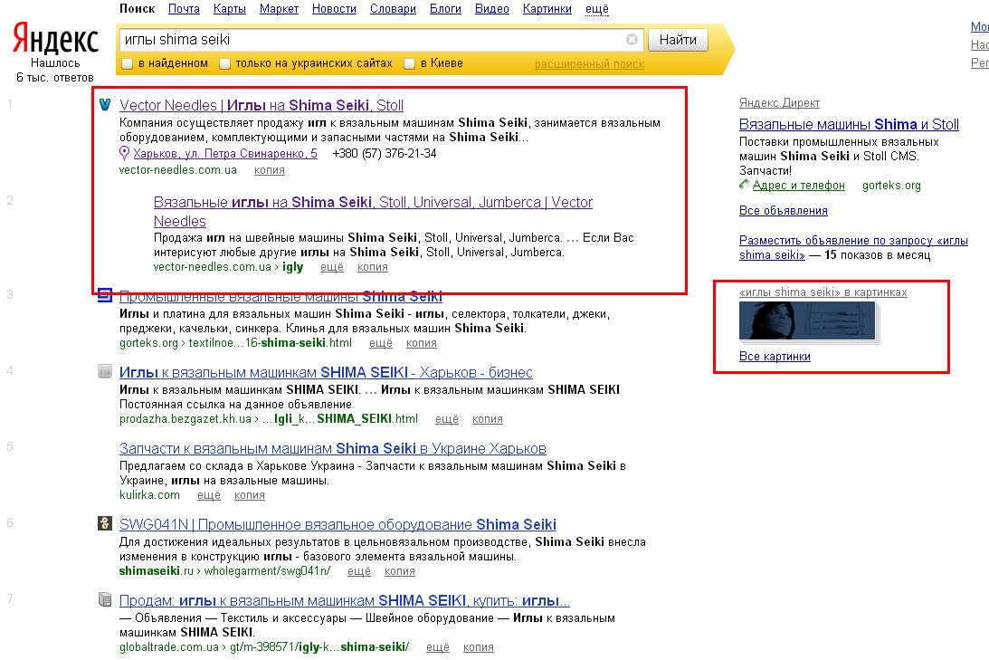Click the Yandex logo
The width and height of the screenshot is (989, 660).
pyautogui.click(x=55, y=41)
